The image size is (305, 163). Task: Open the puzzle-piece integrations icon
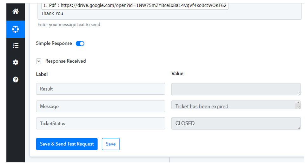coord(16,29)
